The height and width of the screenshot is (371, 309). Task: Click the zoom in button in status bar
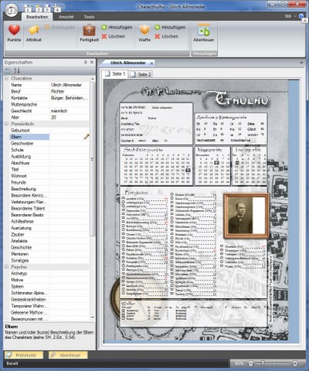click(x=295, y=363)
